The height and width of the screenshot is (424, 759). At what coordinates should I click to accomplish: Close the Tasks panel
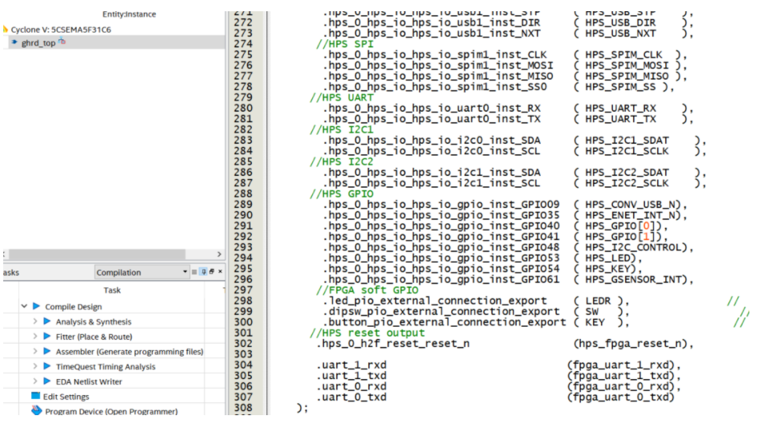click(x=221, y=271)
